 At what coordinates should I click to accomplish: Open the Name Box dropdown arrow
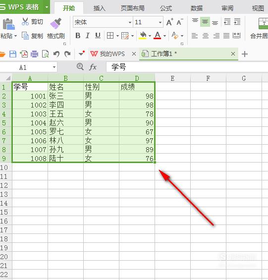pos(54,67)
